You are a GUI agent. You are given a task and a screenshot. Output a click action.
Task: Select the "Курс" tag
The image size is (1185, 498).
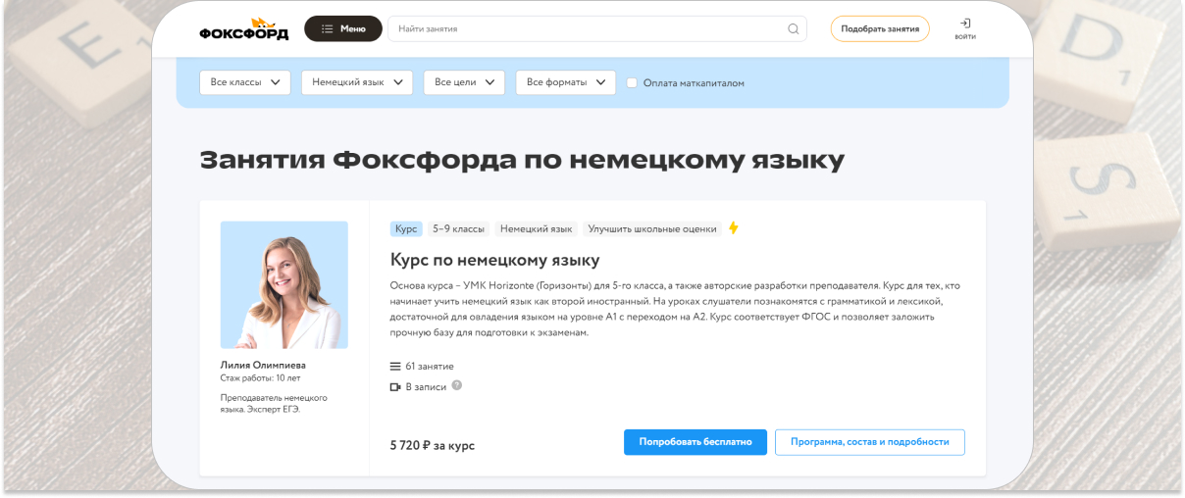click(x=406, y=228)
